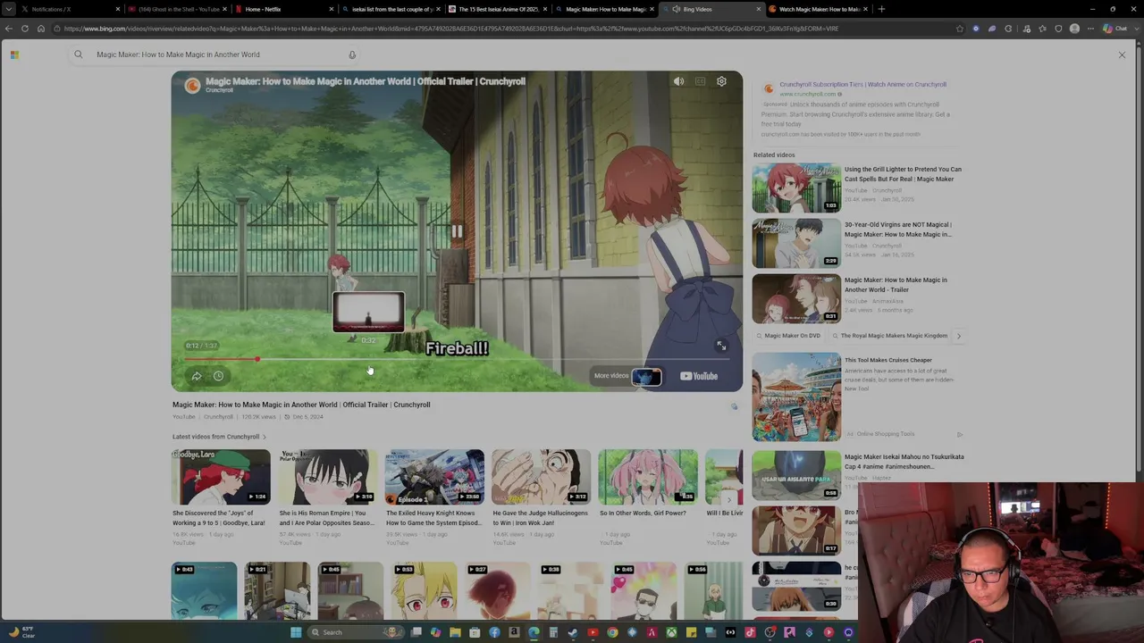Open the Crunchyroll Subscription Tiers ad link
The image size is (1144, 643).
click(862, 85)
